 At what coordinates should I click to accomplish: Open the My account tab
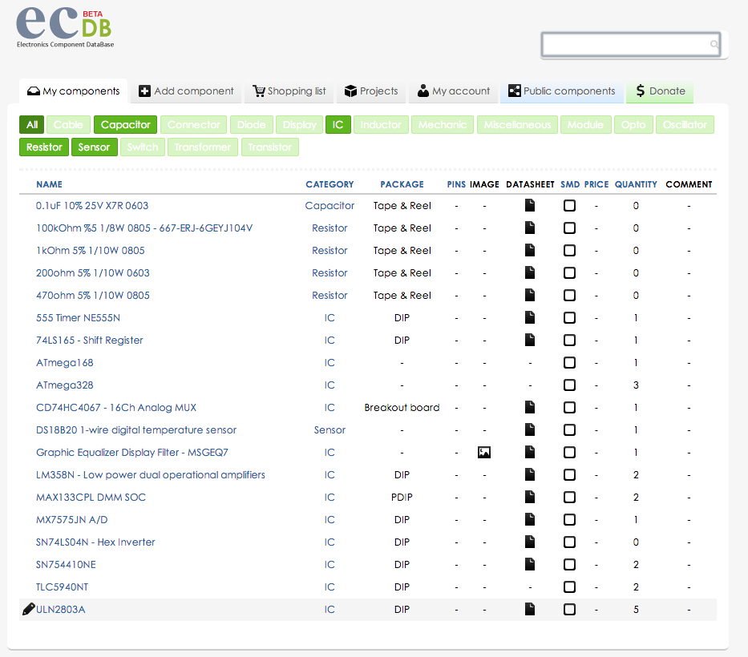tap(453, 91)
